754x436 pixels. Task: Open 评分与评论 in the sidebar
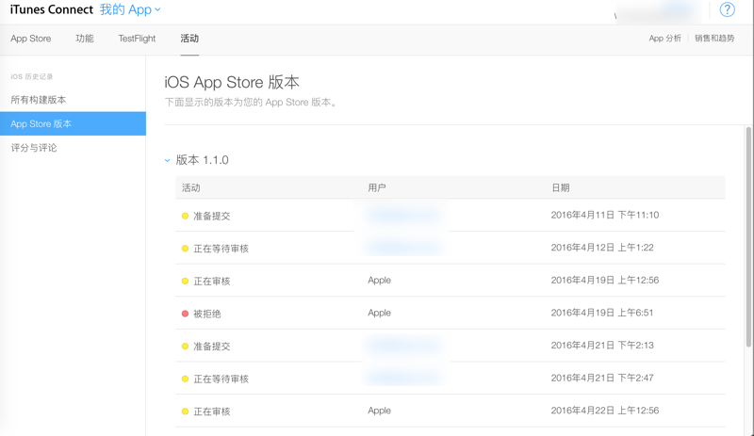[34, 148]
